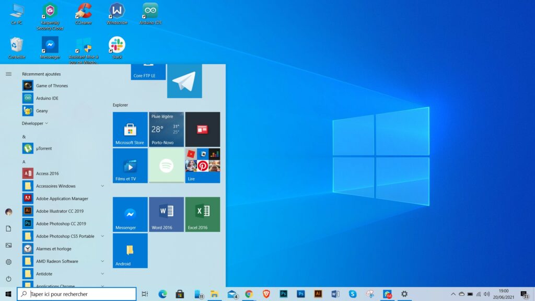This screenshot has height=301, width=535.
Task: Launch Arduino IDE from the Start app list
Action: [63, 98]
